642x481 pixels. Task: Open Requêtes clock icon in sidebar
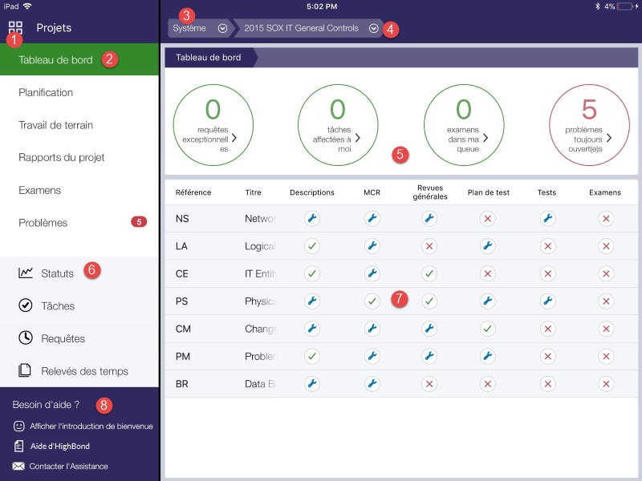point(26,338)
